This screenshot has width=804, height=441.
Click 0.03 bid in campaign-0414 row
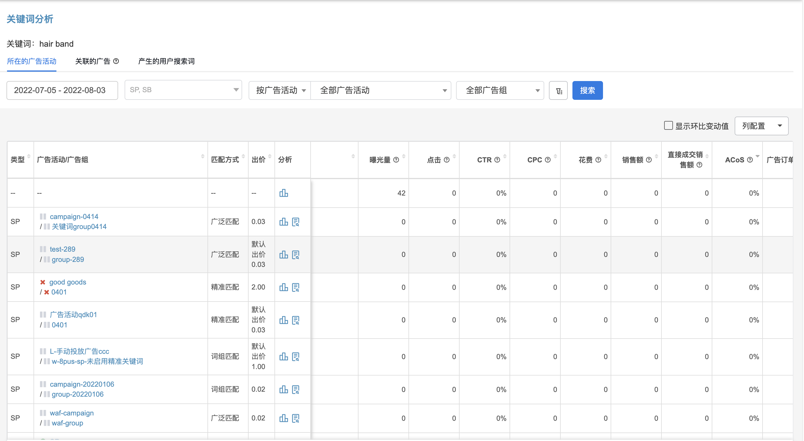[258, 221]
